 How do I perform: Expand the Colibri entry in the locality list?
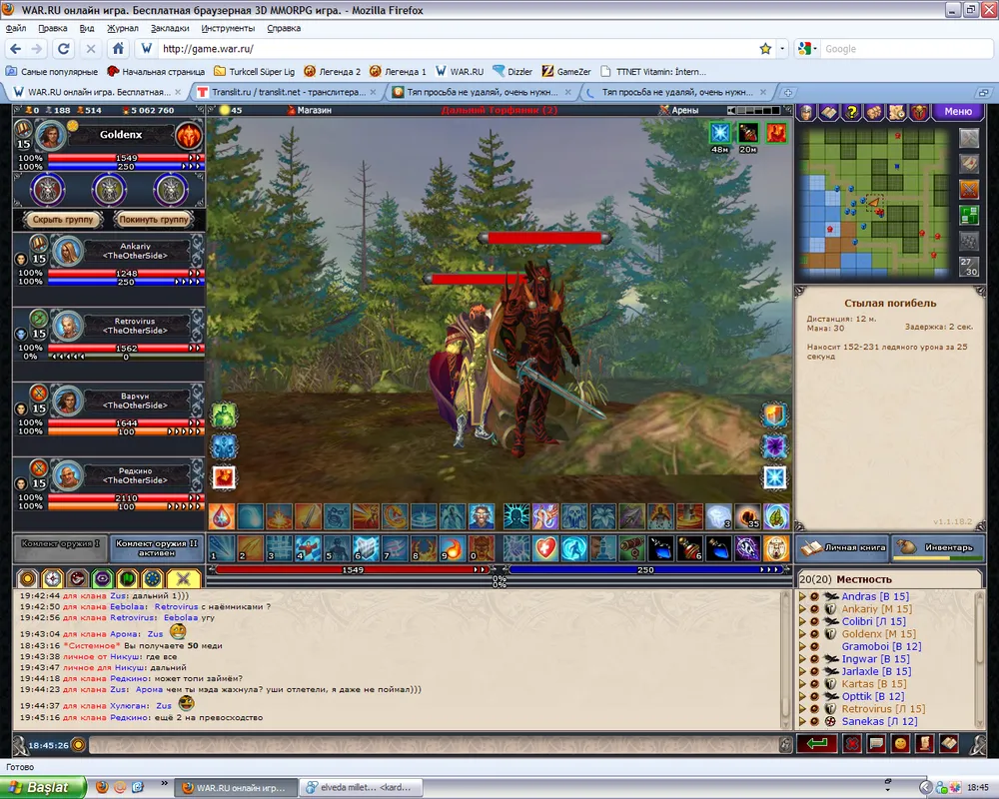(802, 622)
